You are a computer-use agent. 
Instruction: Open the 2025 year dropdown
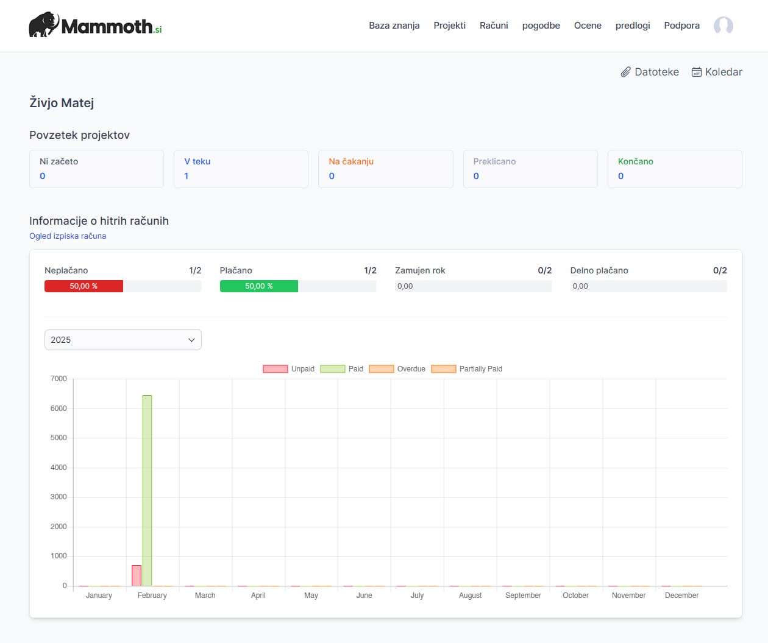(123, 340)
